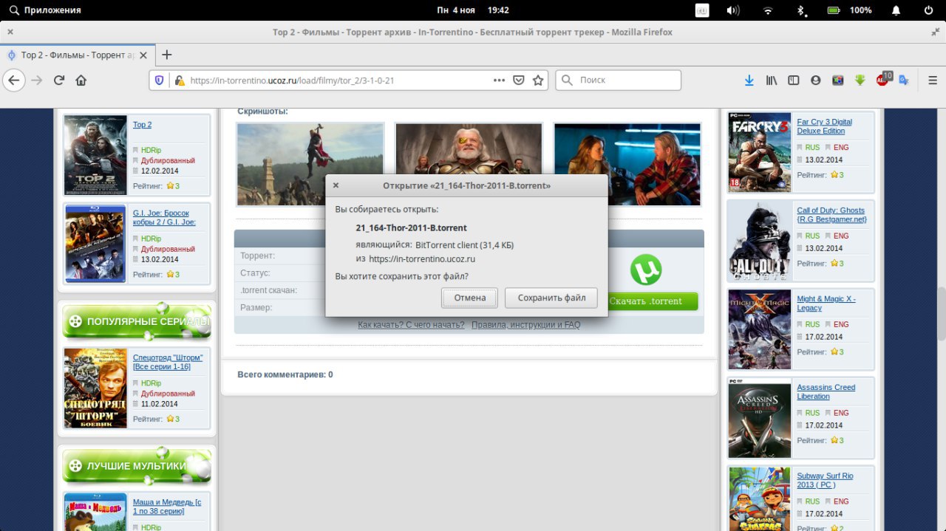The height and width of the screenshot is (531, 946).
Task: Click the forward navigation arrow
Action: [x=37, y=80]
